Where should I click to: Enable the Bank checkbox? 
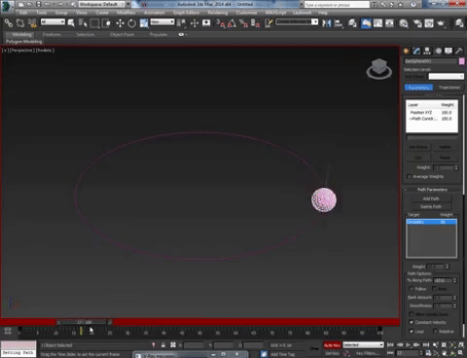point(434,289)
